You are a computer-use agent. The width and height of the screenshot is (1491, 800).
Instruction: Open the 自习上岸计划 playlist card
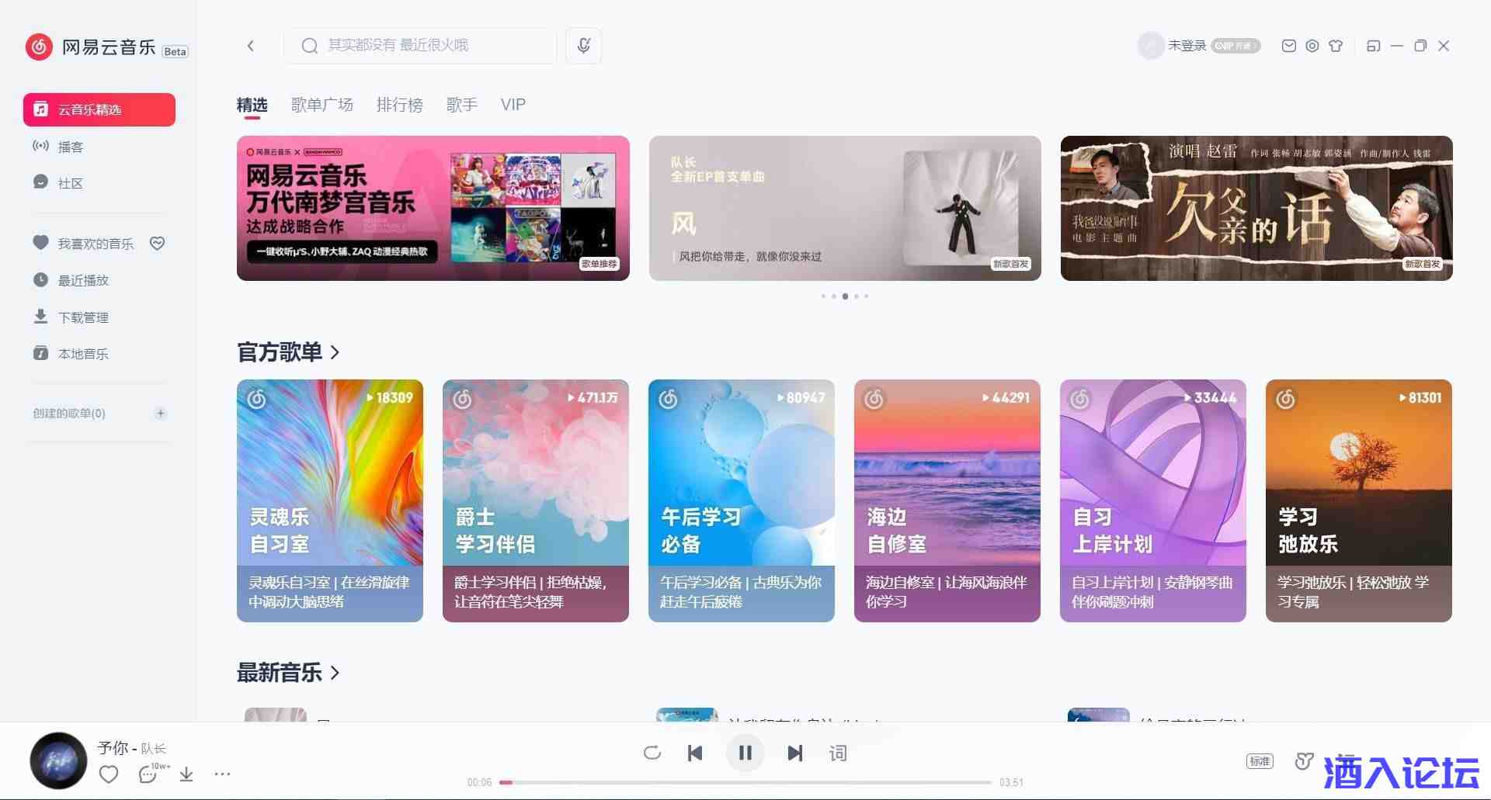tap(1153, 500)
